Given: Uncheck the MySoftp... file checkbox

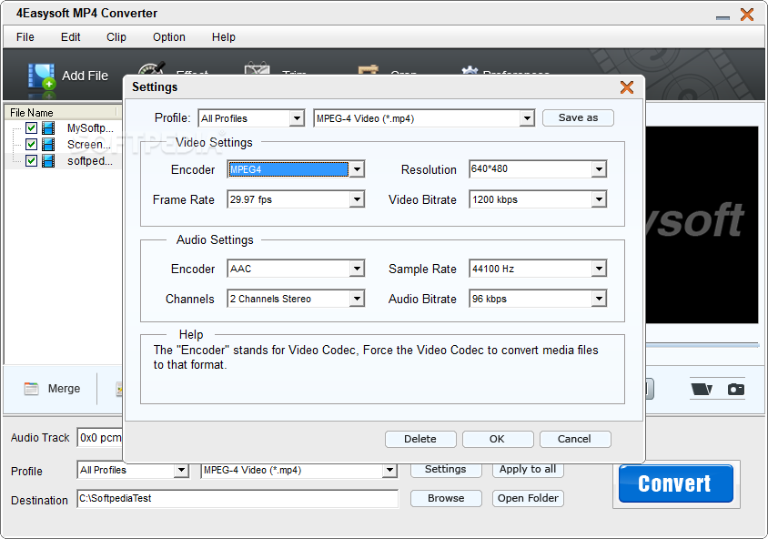Looking at the screenshot, I should 31,128.
